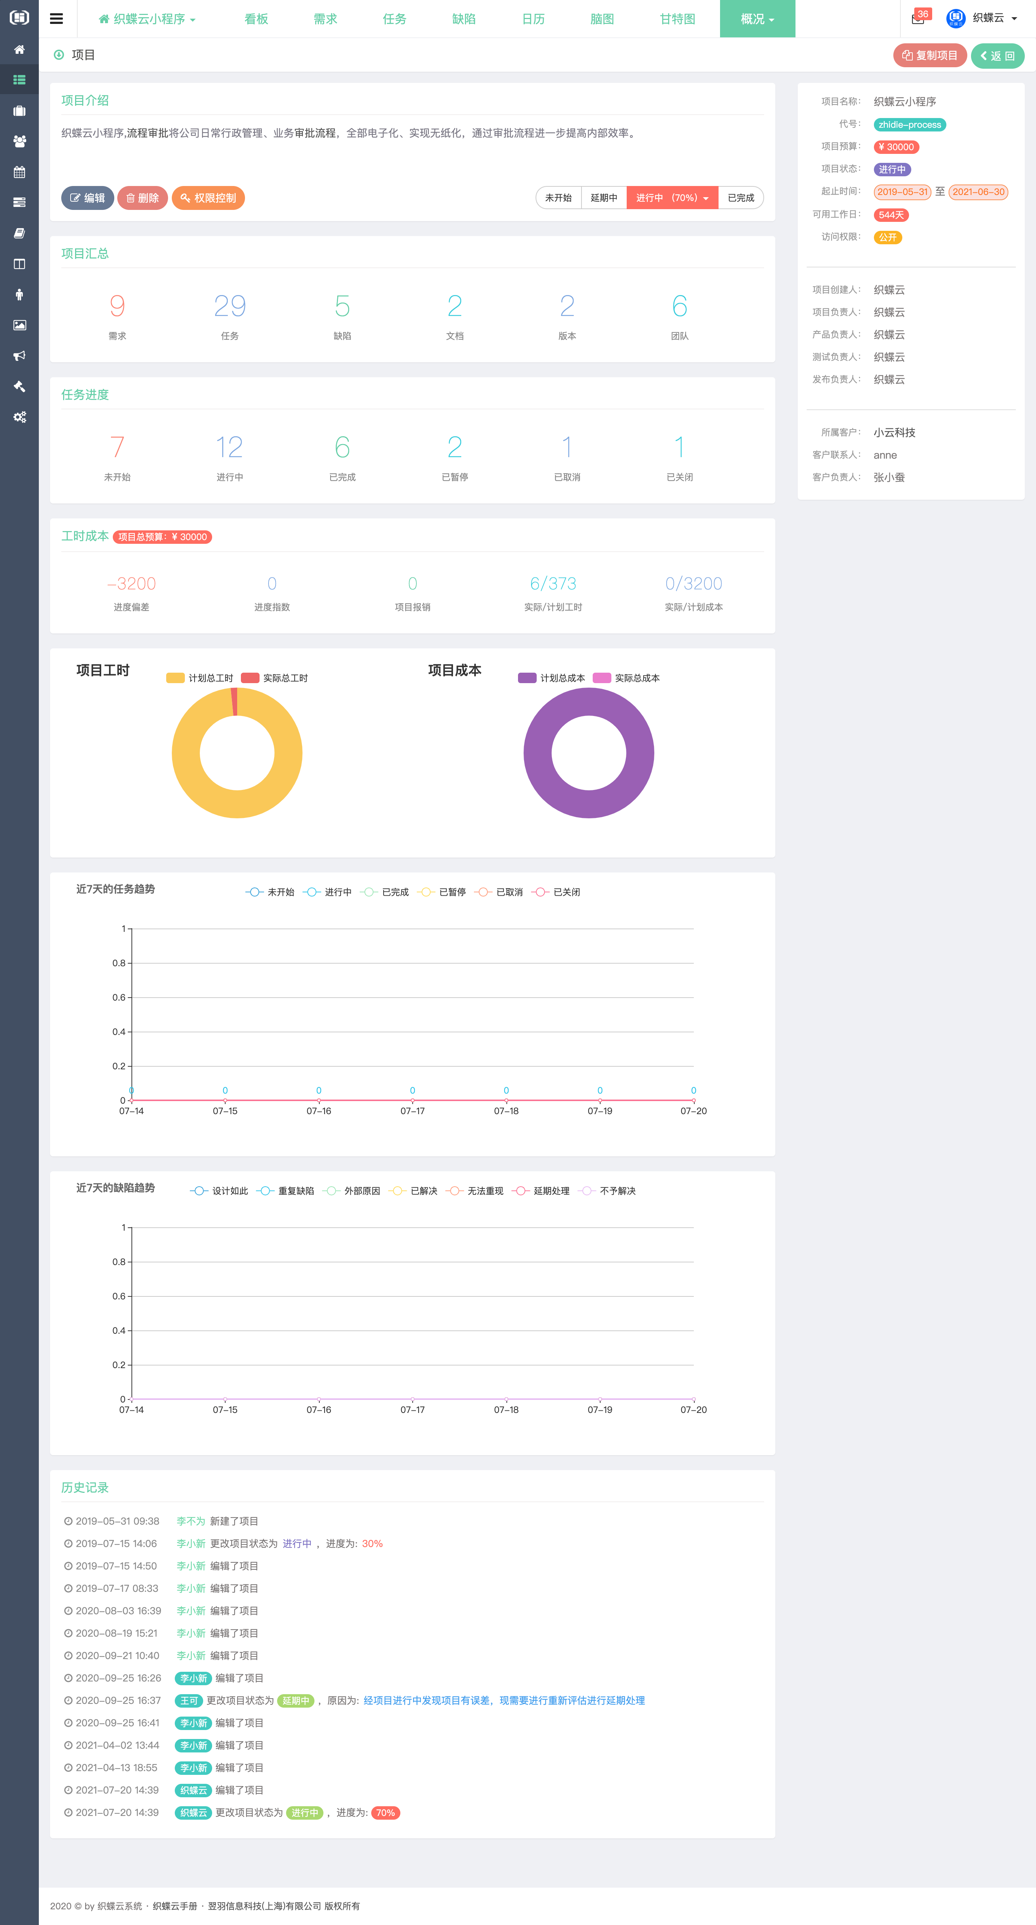Click the megaphone announcement sidebar icon
Viewport: 1036px width, 1925px height.
[19, 356]
